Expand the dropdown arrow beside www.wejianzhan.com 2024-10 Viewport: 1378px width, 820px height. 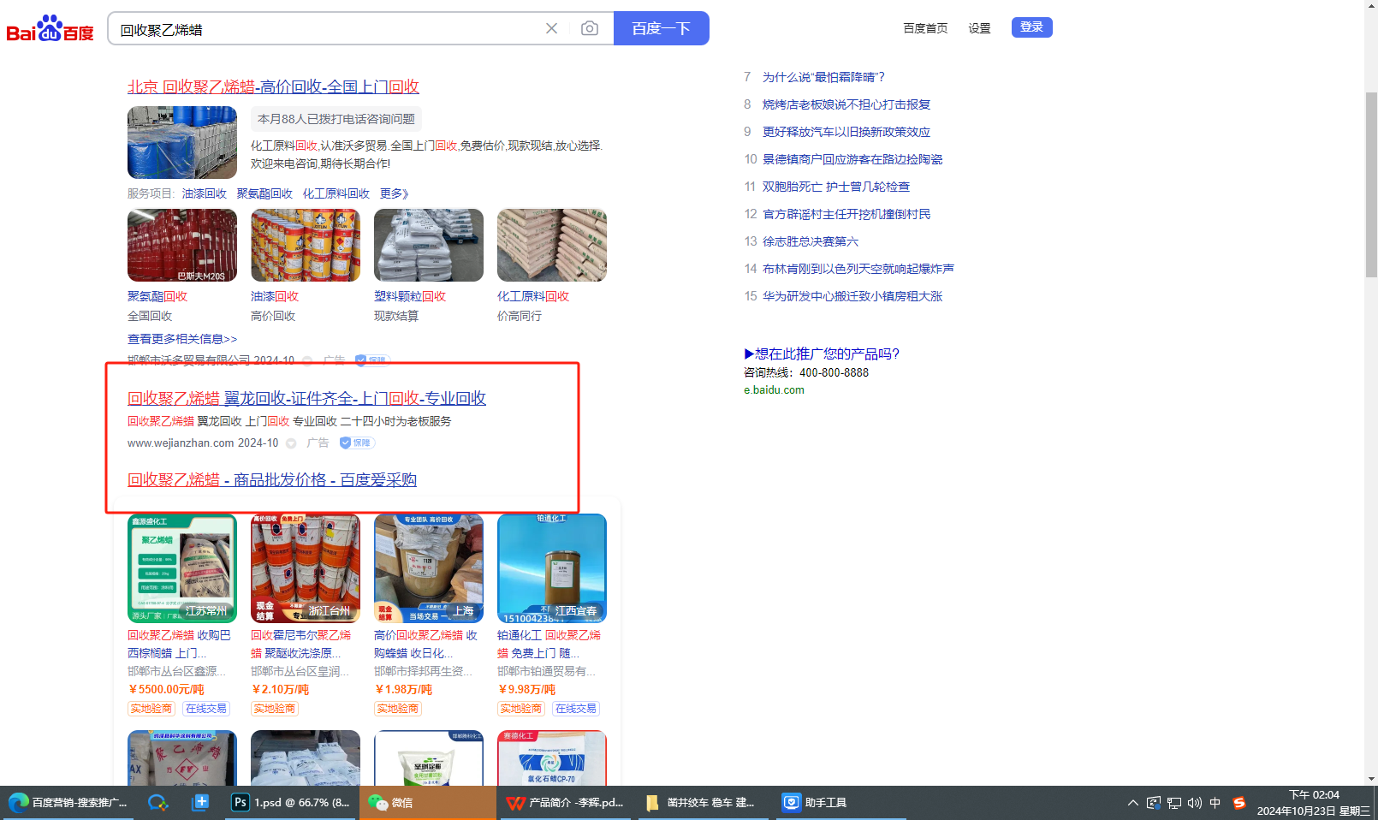click(291, 443)
